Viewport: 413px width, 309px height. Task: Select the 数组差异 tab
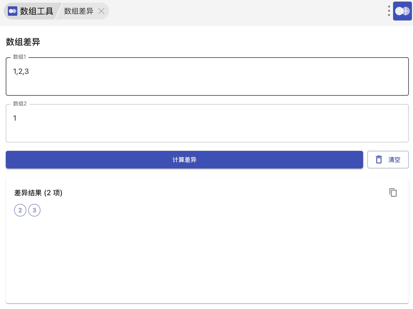[x=78, y=11]
